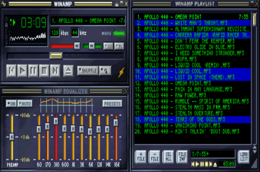Toggle equalizer AUTO button
This screenshot has height=172, width=260.
tap(25, 104)
